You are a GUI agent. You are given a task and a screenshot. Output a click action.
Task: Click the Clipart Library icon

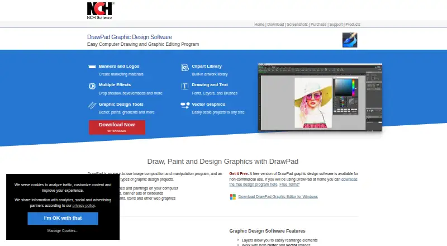185,67
